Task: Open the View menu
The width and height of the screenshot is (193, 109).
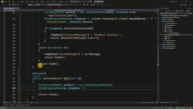Action: pos(13,2)
